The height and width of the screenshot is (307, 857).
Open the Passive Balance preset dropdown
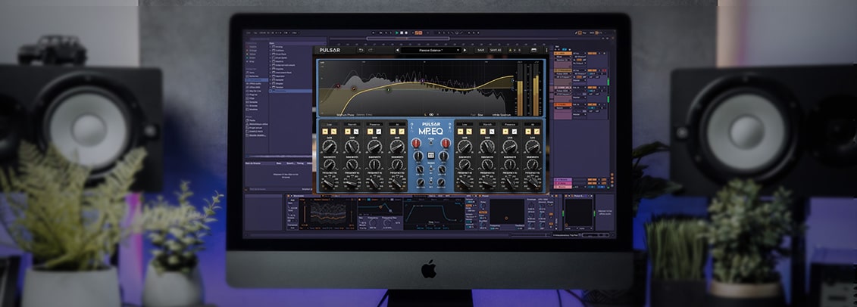[x=430, y=51]
